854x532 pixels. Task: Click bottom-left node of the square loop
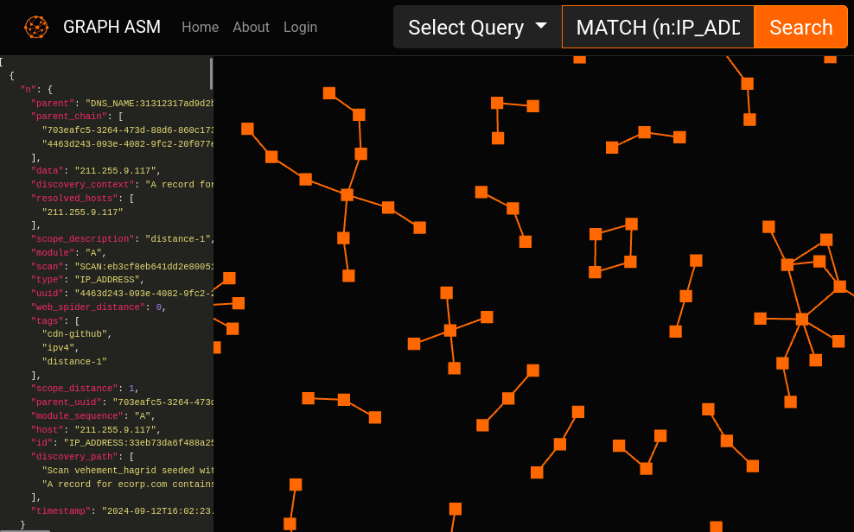coord(595,272)
